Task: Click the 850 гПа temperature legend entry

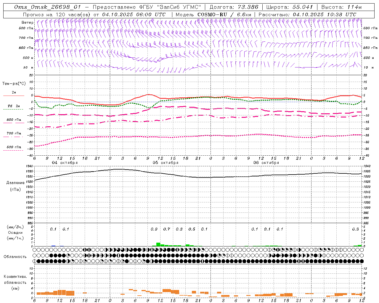Action: (x=14, y=120)
